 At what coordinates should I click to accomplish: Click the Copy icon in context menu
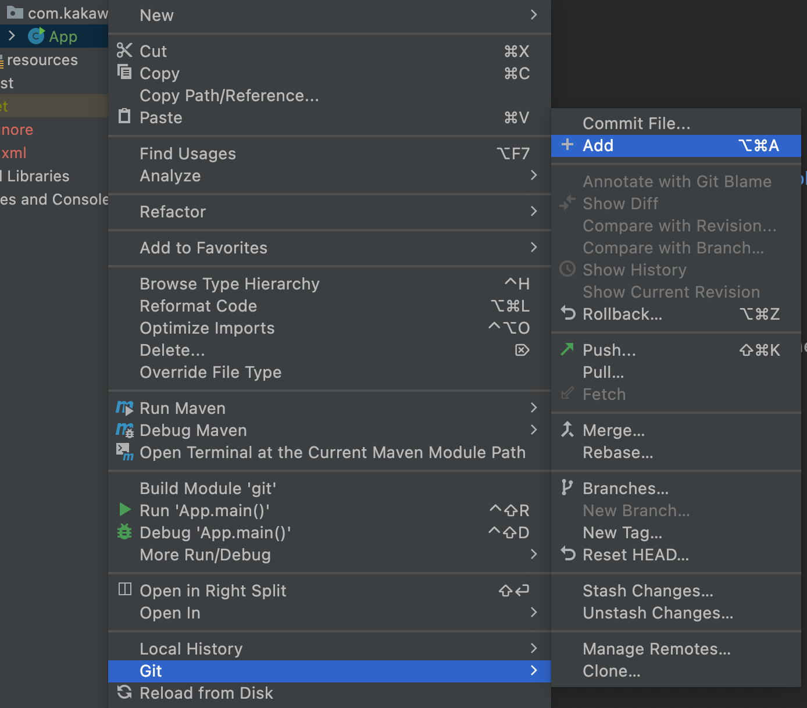coord(124,73)
